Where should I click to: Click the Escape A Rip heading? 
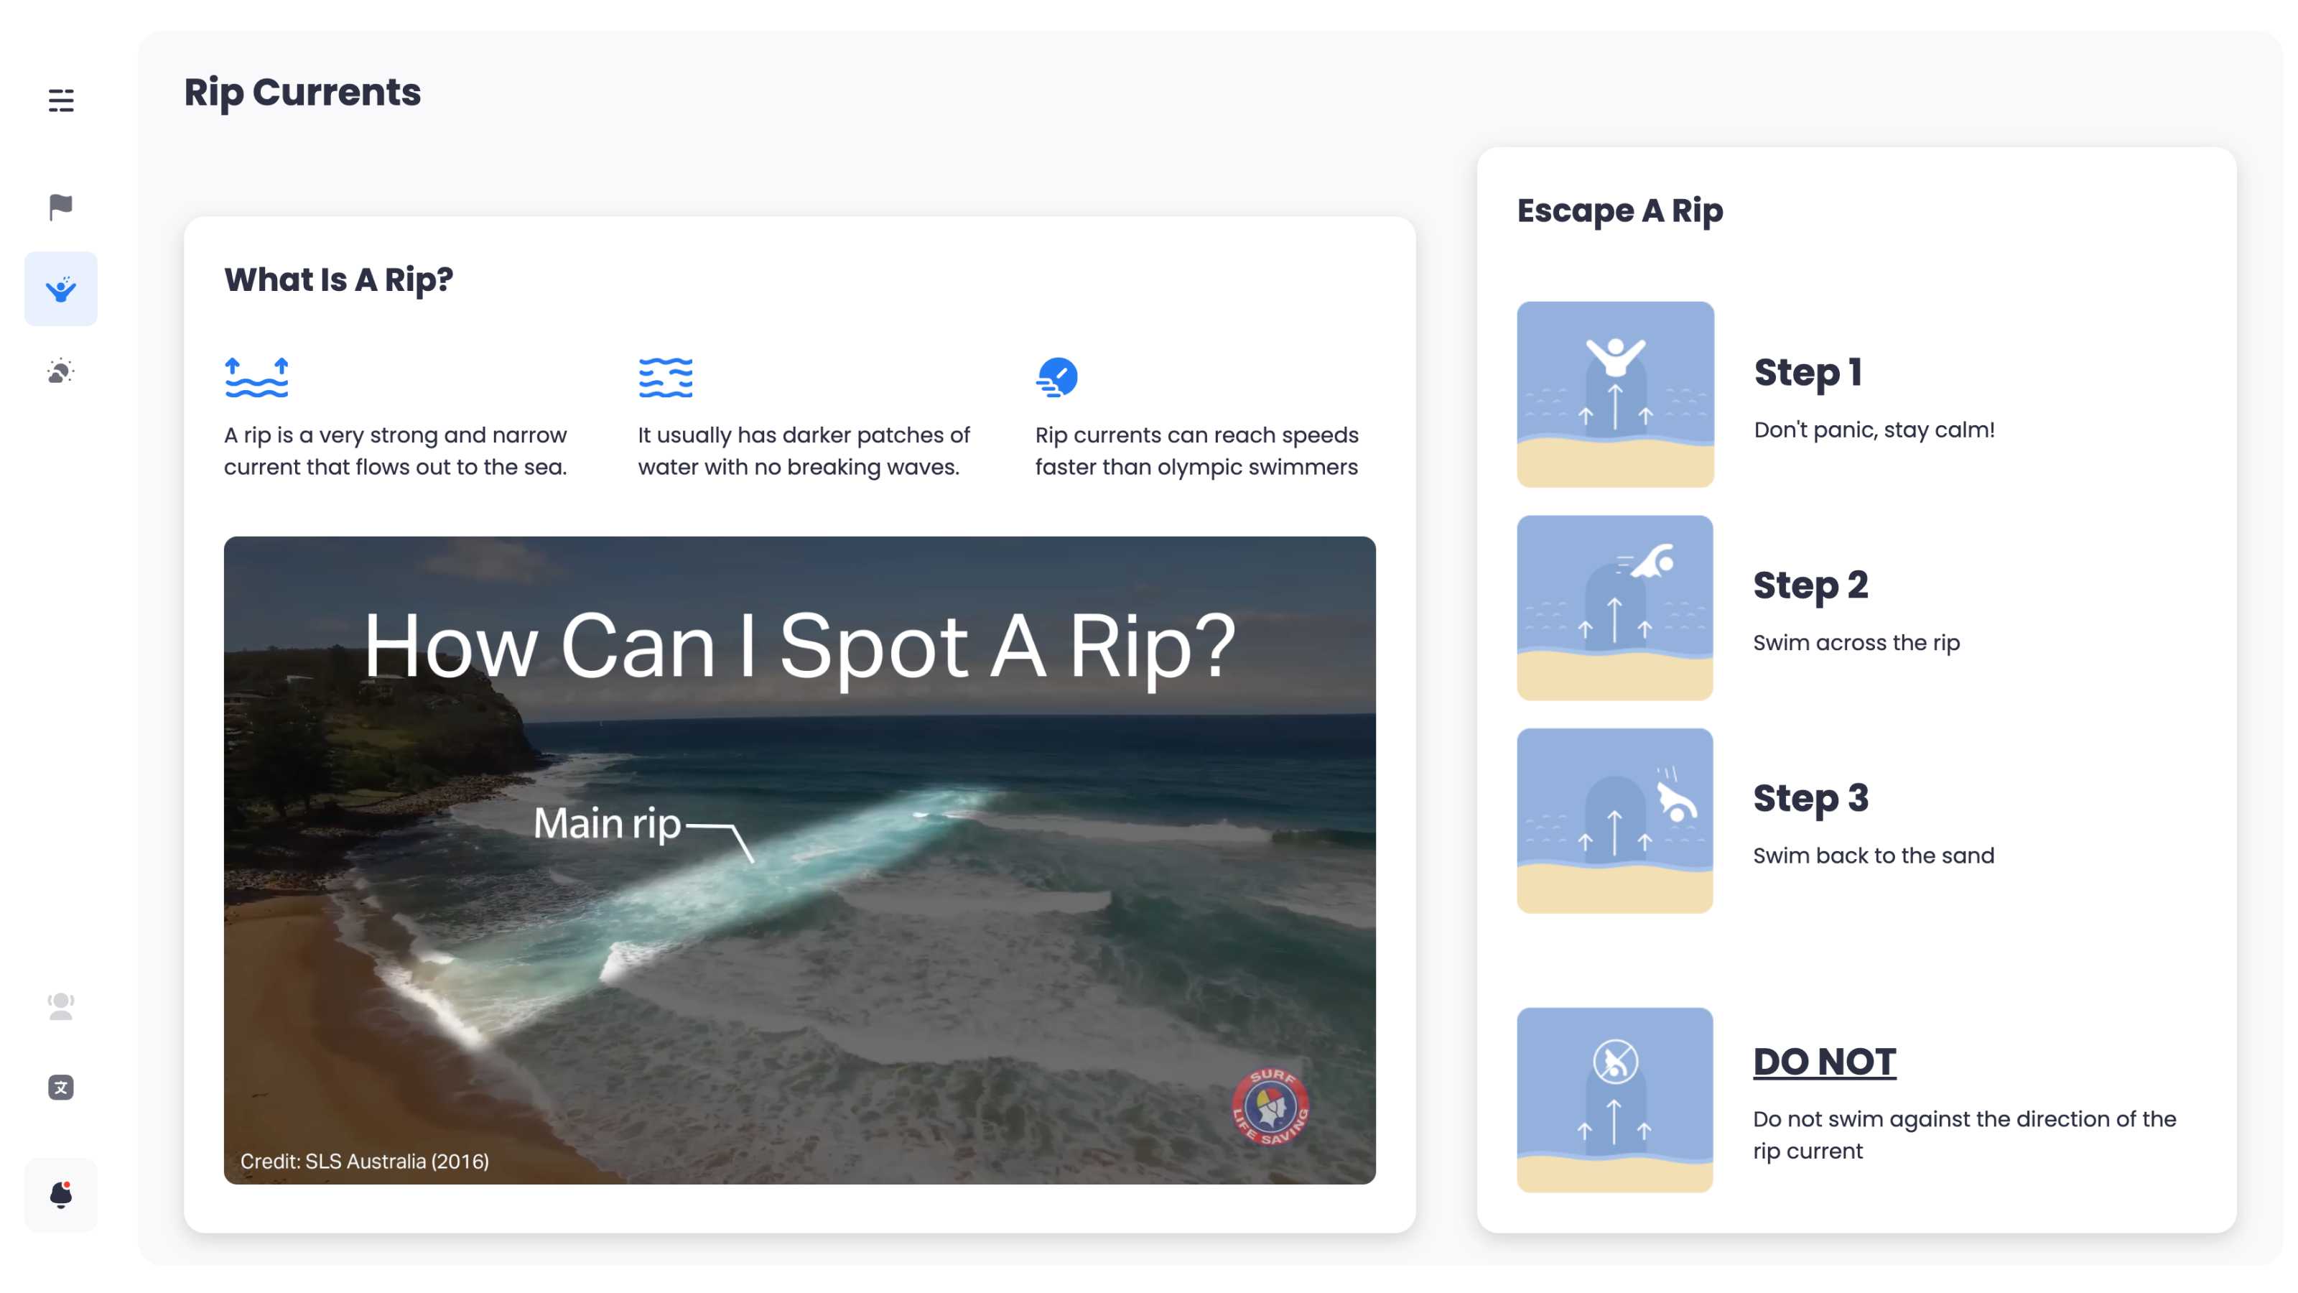pos(1620,210)
